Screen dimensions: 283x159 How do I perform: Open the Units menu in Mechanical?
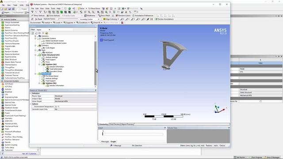coord(47,8)
